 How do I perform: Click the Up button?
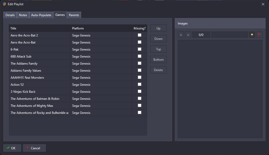[158, 28]
